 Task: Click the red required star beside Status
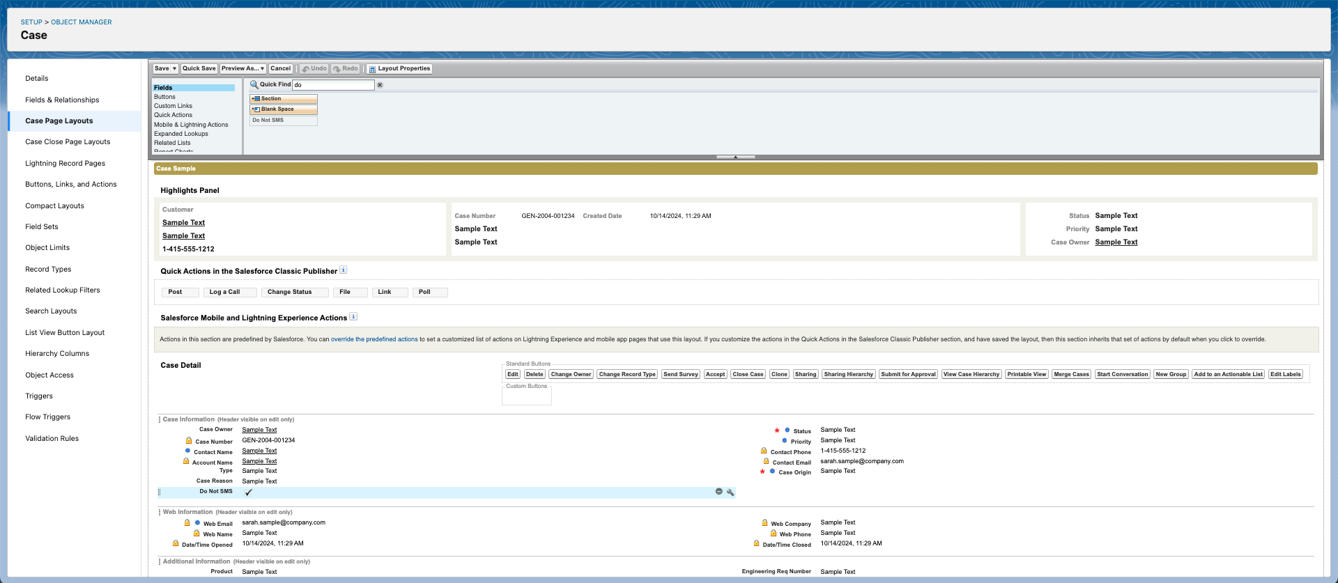click(x=777, y=430)
